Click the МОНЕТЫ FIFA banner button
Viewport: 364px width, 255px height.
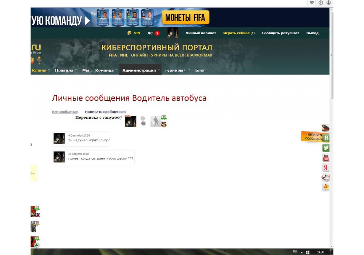point(185,17)
